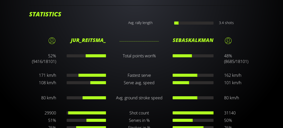Click JUR_REITSMA_'s total points won bar

tap(86, 56)
